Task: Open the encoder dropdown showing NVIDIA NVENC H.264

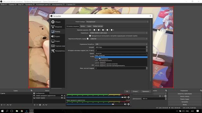Action: (118, 33)
